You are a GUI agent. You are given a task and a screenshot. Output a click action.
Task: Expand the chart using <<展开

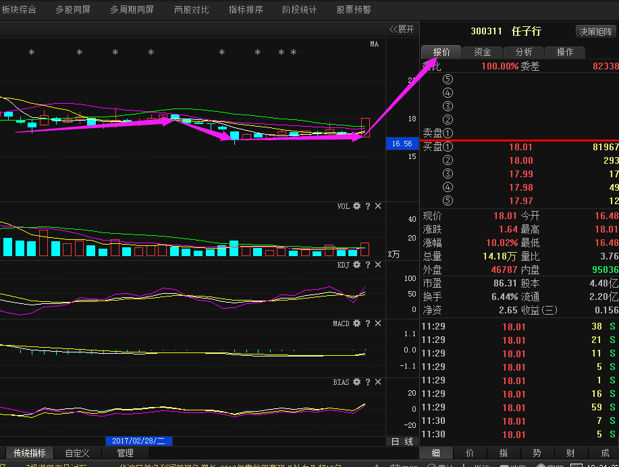click(x=402, y=29)
